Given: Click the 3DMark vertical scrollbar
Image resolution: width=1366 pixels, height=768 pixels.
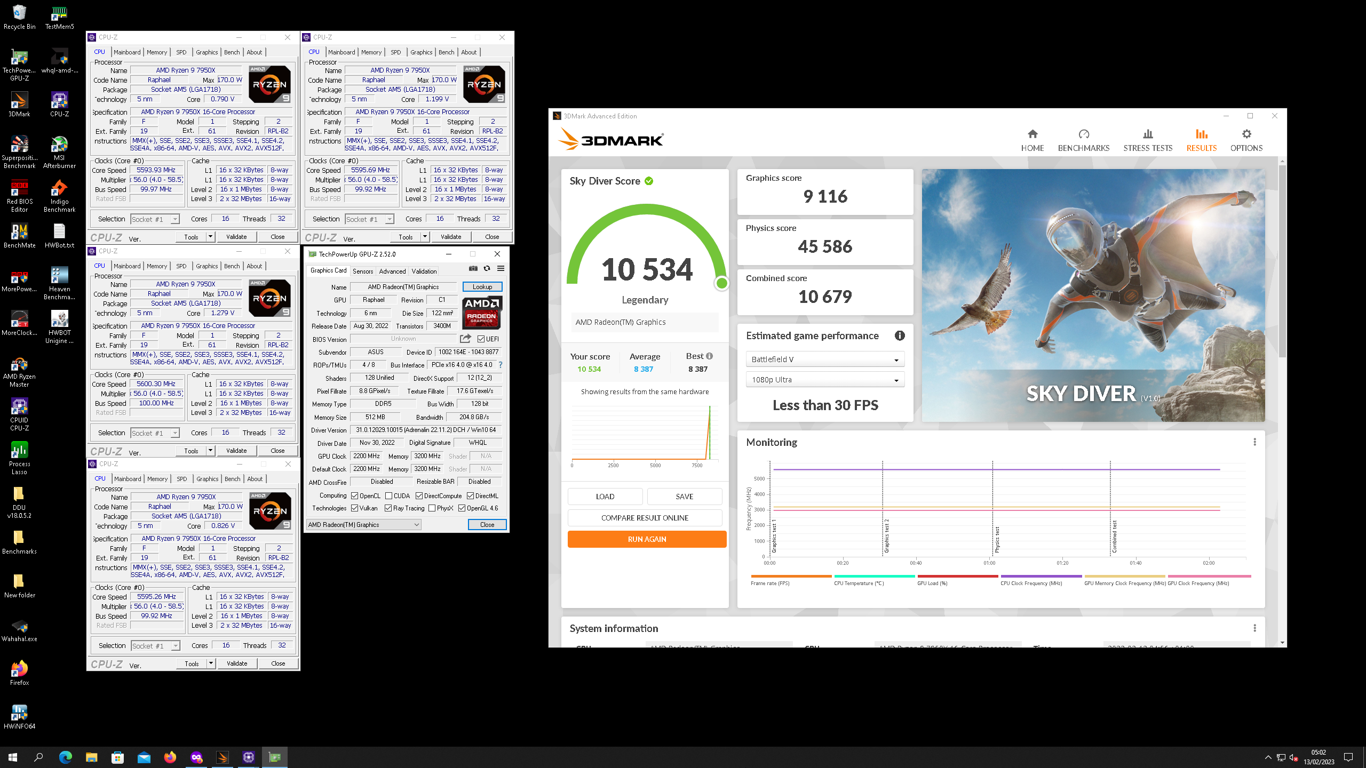Looking at the screenshot, I should (1283, 261).
